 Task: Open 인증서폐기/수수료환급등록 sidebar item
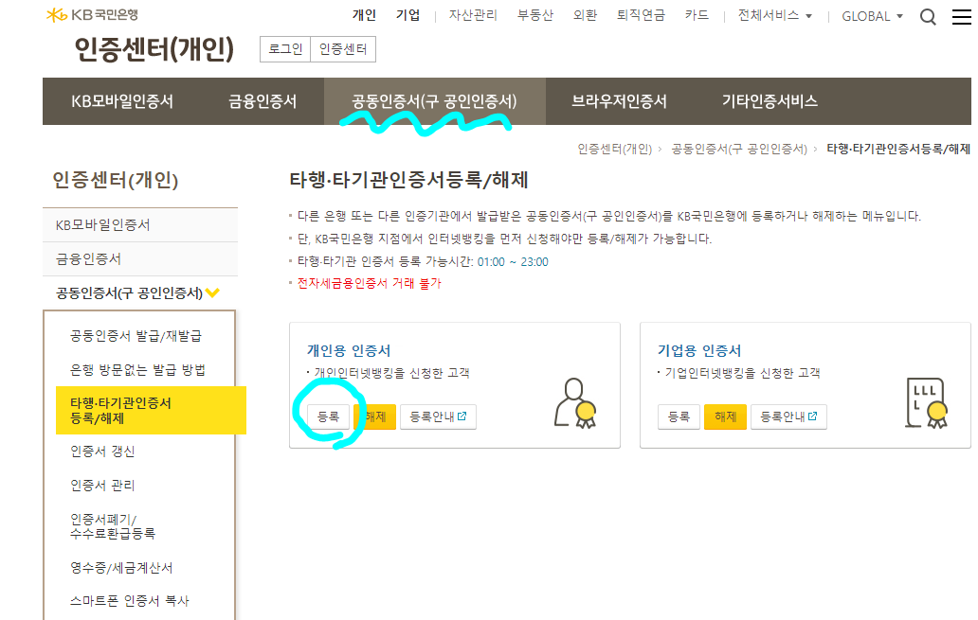coord(112,526)
